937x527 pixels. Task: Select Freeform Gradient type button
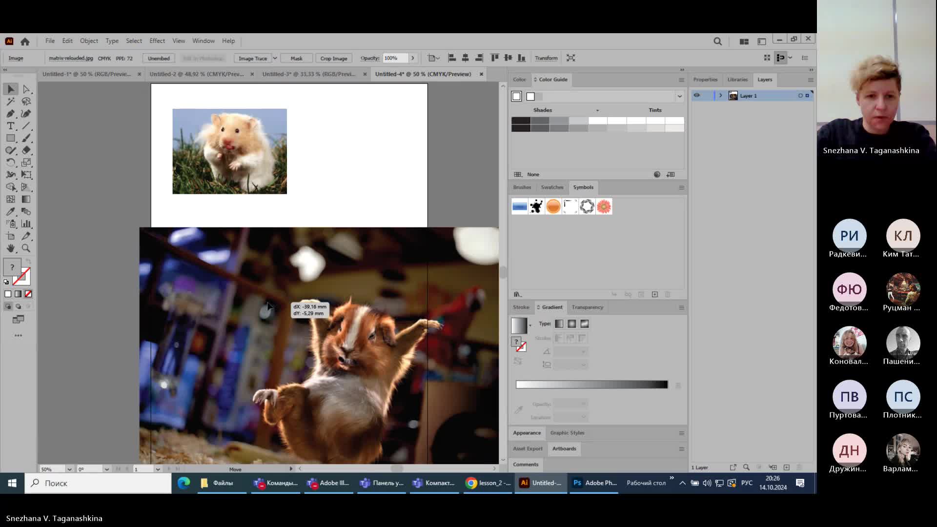(585, 324)
